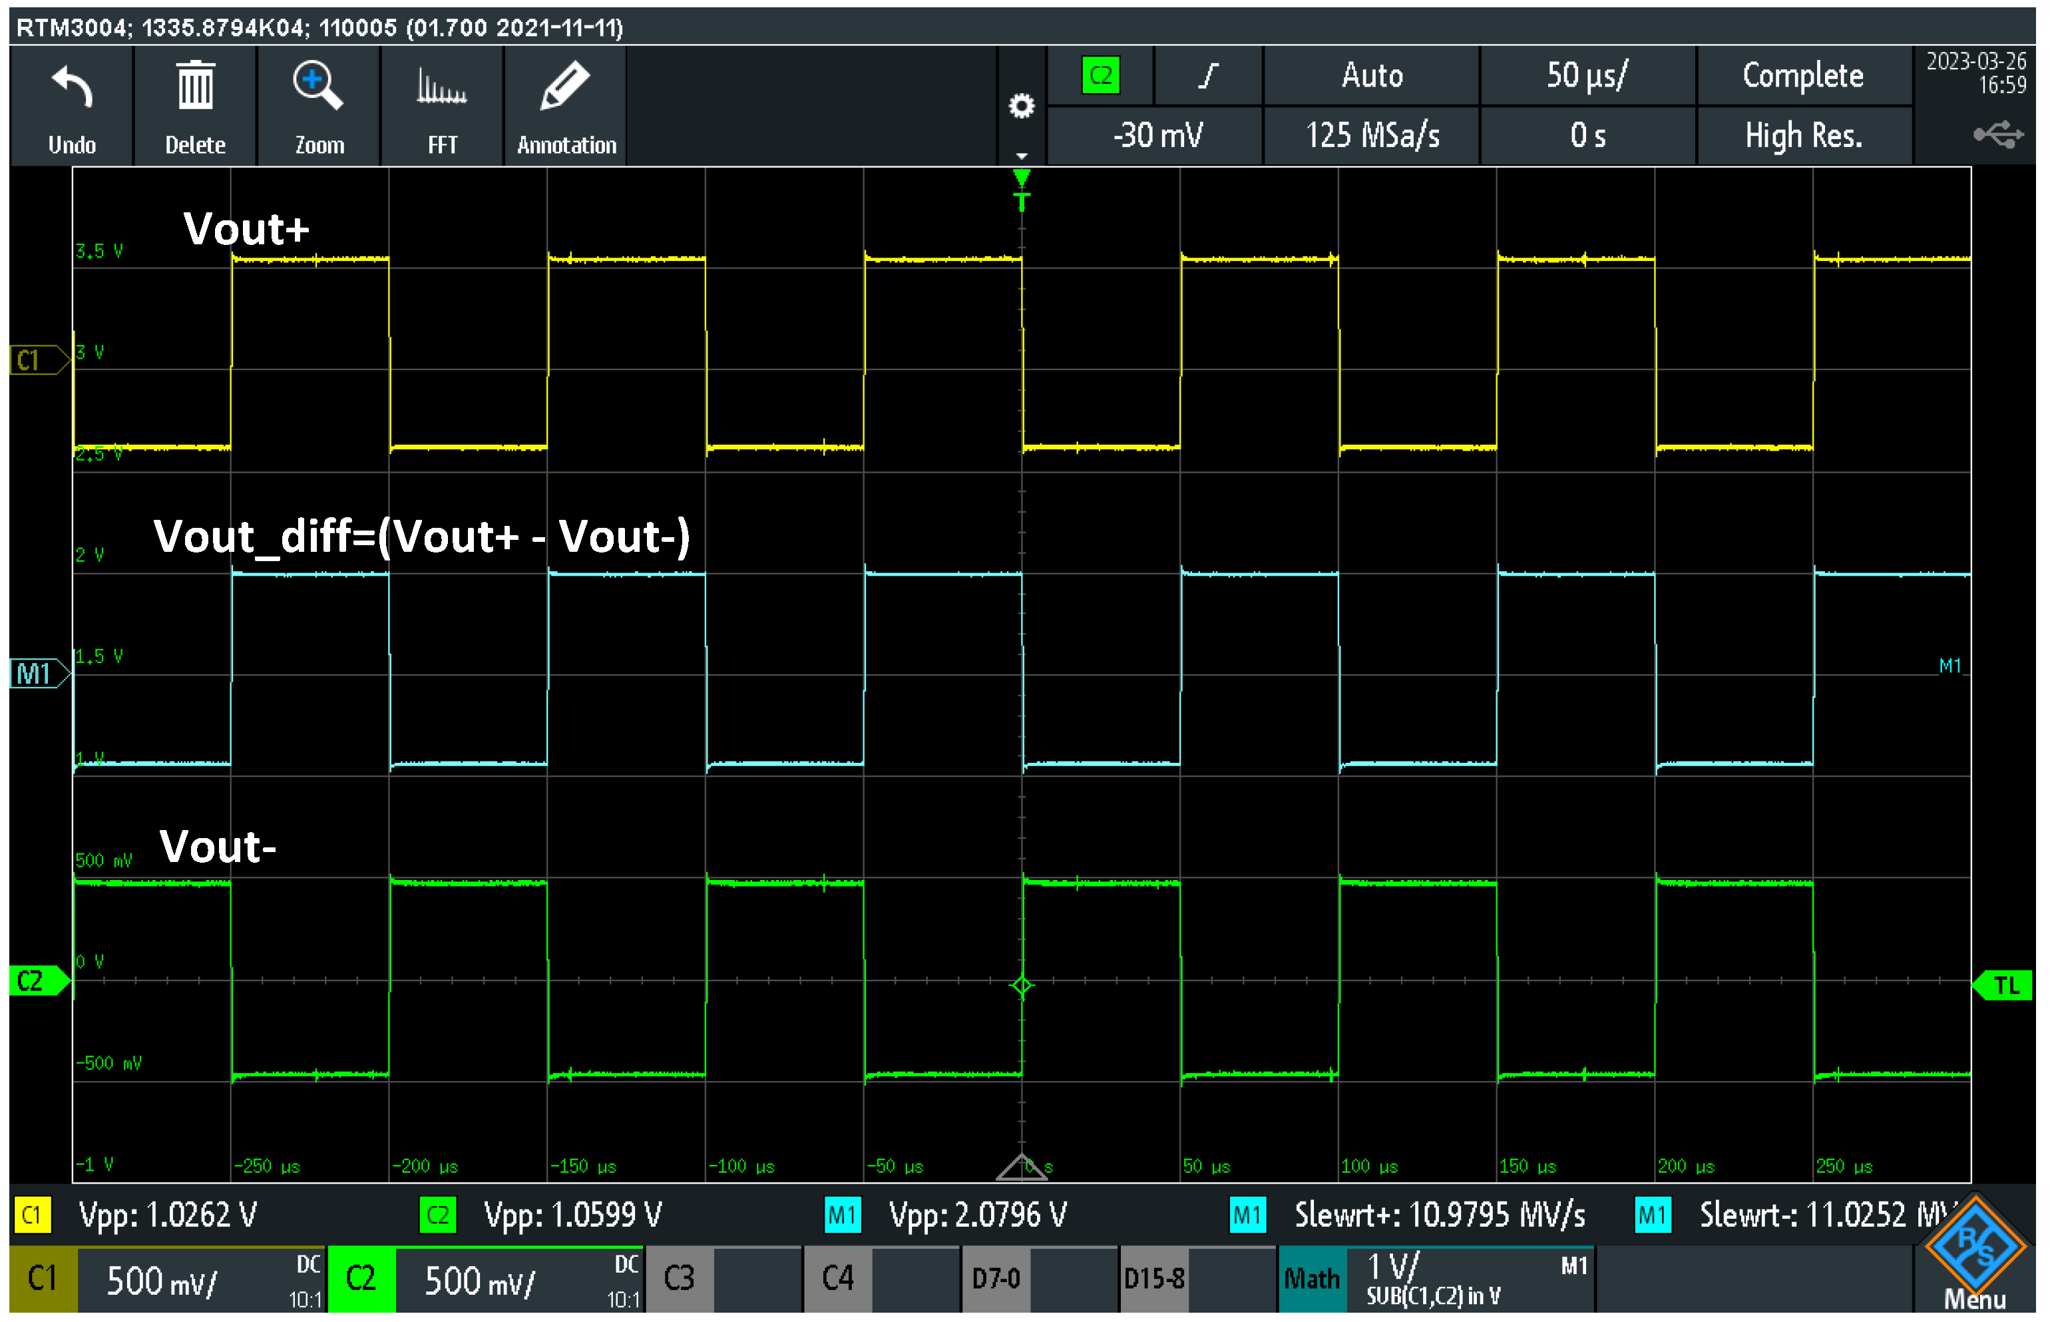Open the 50 µs/ timebase setting
Image resolution: width=2050 pixels, height=1322 pixels.
click(1587, 75)
